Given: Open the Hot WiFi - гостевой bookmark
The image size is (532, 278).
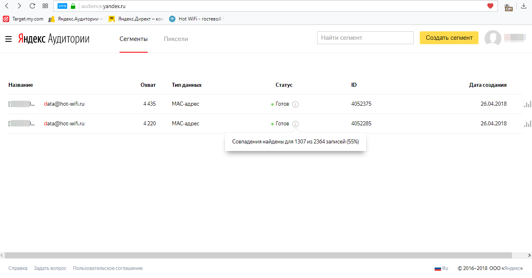Looking at the screenshot, I should click(197, 19).
